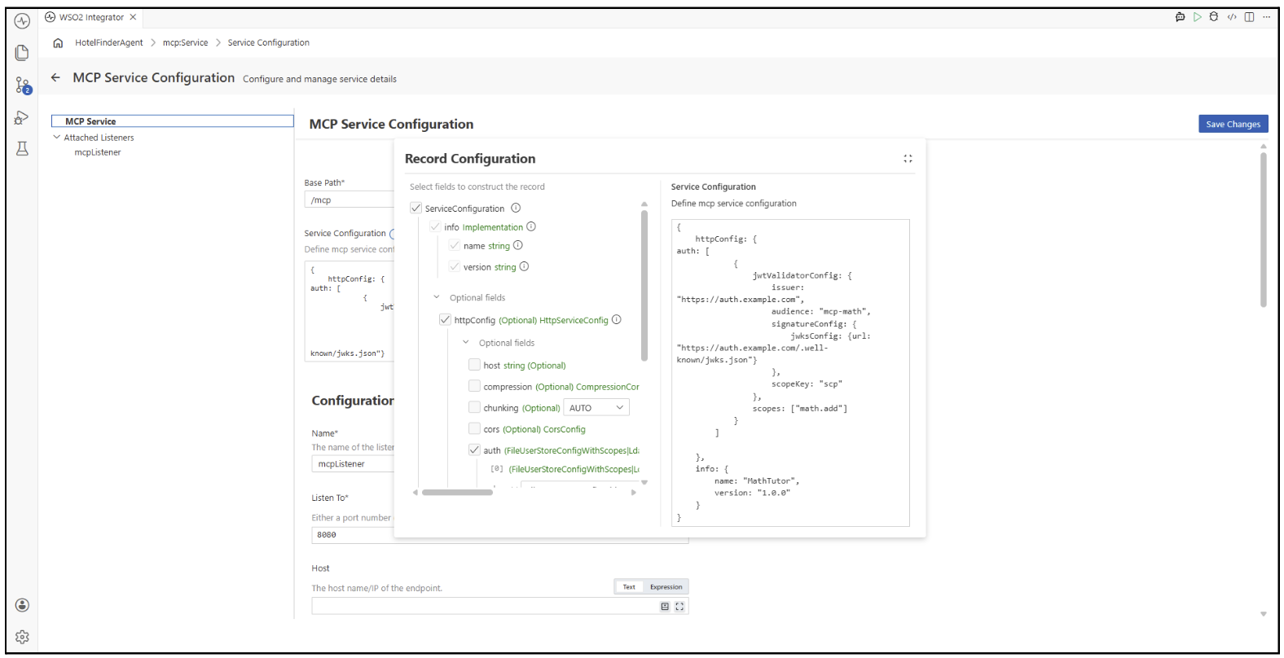Switch Host input to Text mode
This screenshot has height=658, width=1284.
pyautogui.click(x=629, y=587)
